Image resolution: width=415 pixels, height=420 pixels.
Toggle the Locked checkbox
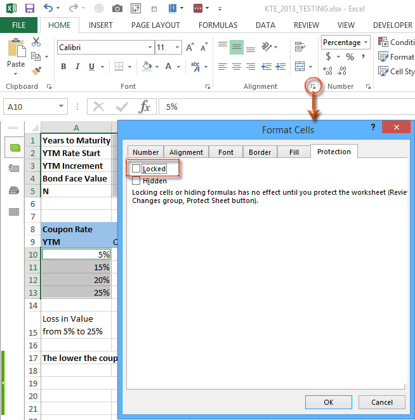[136, 169]
